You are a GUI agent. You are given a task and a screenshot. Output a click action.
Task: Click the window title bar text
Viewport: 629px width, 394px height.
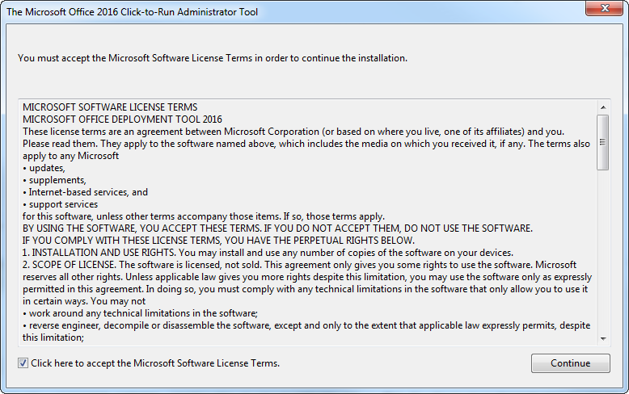click(132, 12)
